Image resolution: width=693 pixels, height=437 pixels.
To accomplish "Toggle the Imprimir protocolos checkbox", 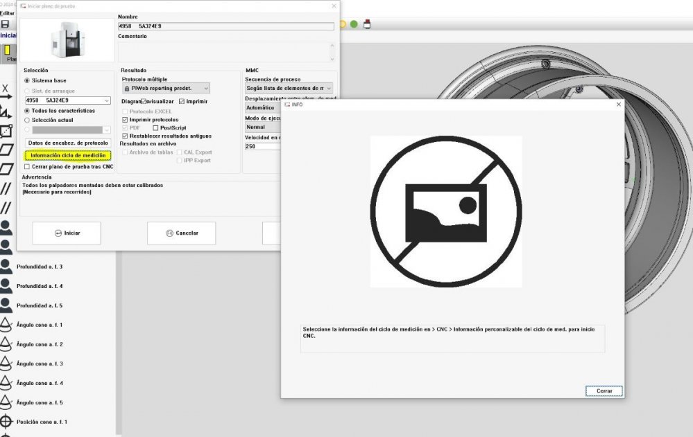I will pos(125,120).
